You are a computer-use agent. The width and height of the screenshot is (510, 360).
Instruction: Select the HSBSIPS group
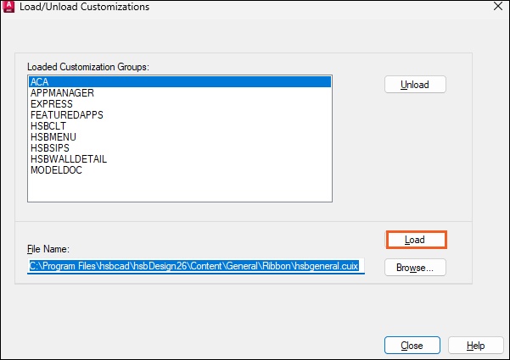(180, 148)
